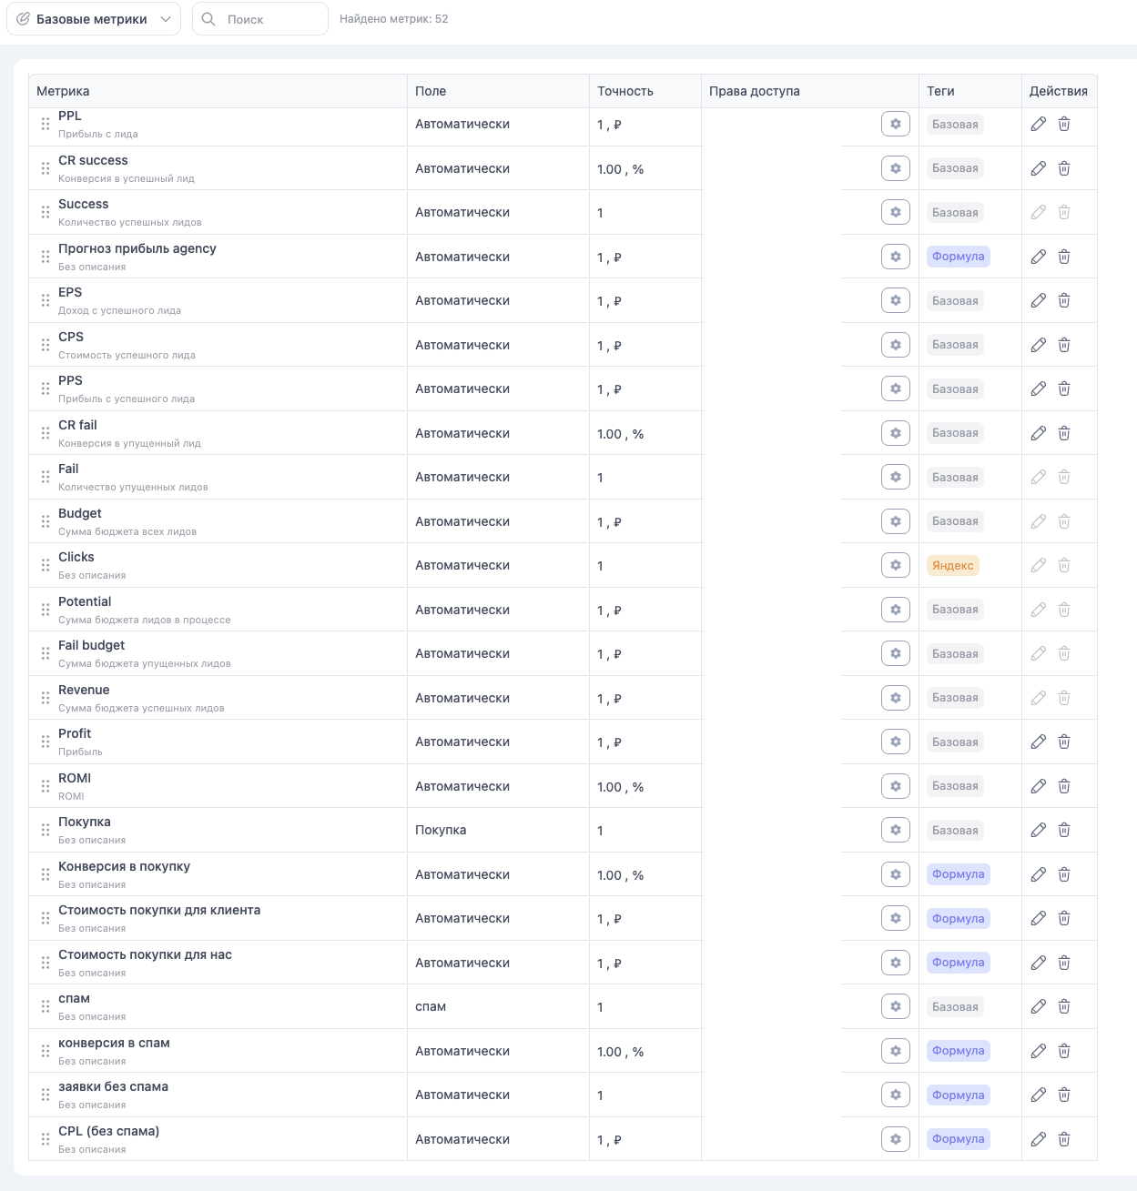Delete the CR success metric
Screen dimensions: 1137x1191
pos(1063,168)
